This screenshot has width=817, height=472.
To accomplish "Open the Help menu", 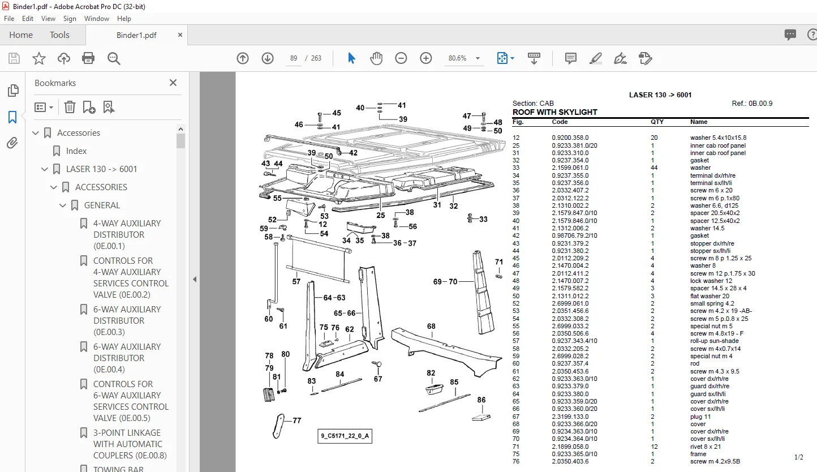I will pos(124,19).
